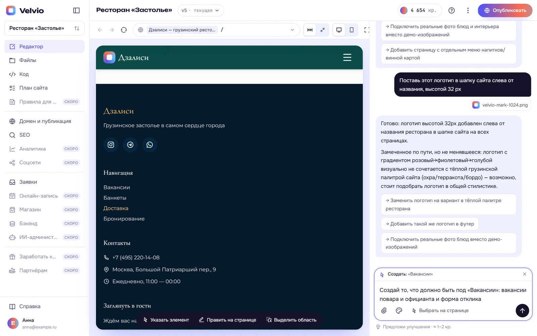Image resolution: width=537 pixels, height=336 pixels.
Task: Open Заявки in sidebar
Action: [x=44, y=182]
